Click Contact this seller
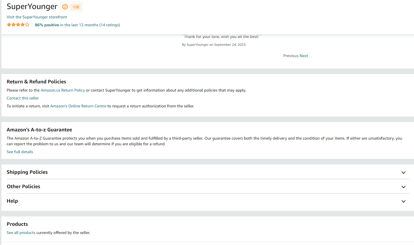Screen dimensions: 414x245 click(x=23, y=98)
